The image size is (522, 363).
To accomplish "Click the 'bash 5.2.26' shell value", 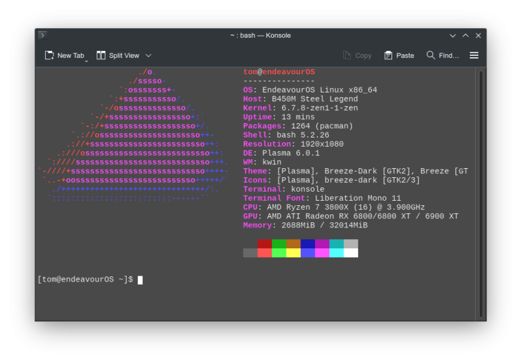I will (x=303, y=135).
